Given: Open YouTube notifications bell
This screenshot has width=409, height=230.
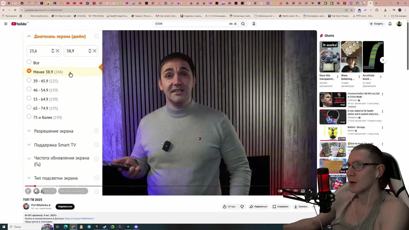Looking at the screenshot, I should coord(390,24).
